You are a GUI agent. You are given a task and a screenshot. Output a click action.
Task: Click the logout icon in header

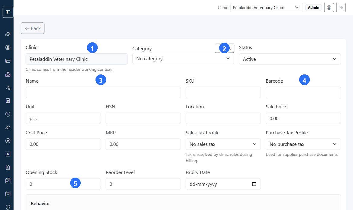pyautogui.click(x=341, y=8)
